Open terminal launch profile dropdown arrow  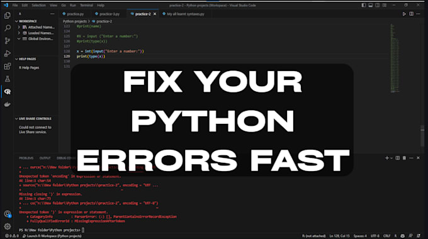click(391, 158)
